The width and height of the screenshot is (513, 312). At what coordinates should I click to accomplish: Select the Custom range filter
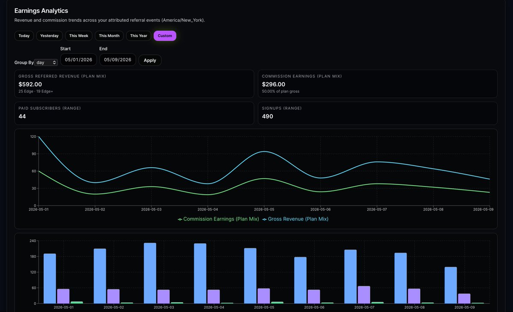(x=165, y=36)
